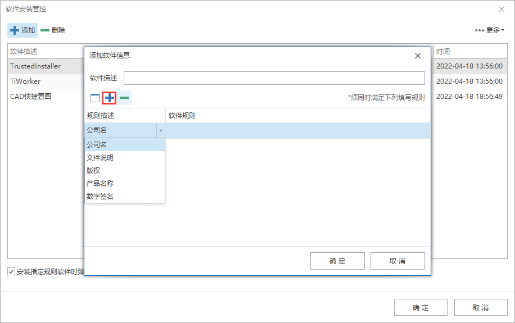This screenshot has height=323, width=515.
Task: Open the 更多 ellipsis menu
Action: pos(489,30)
